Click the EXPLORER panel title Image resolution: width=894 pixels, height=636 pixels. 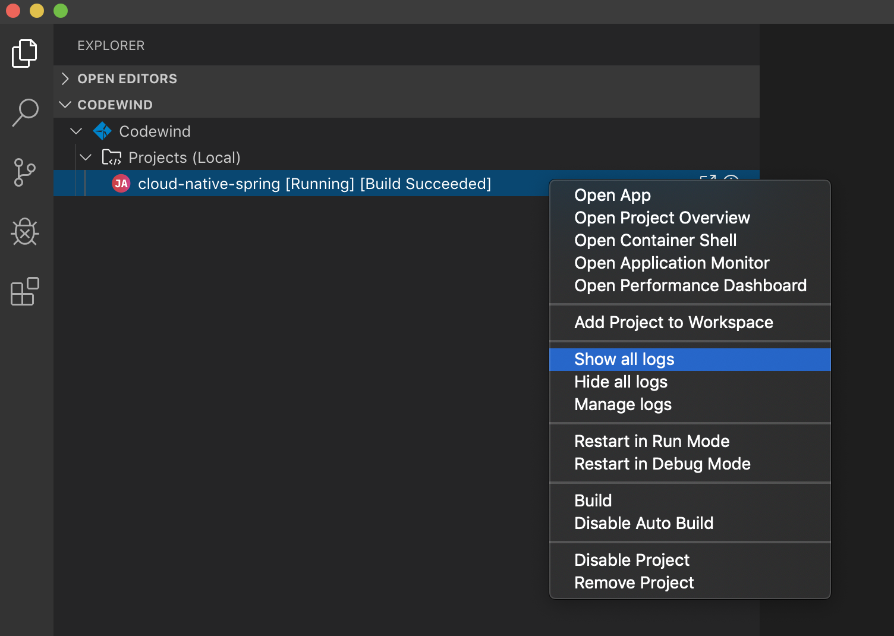111,45
